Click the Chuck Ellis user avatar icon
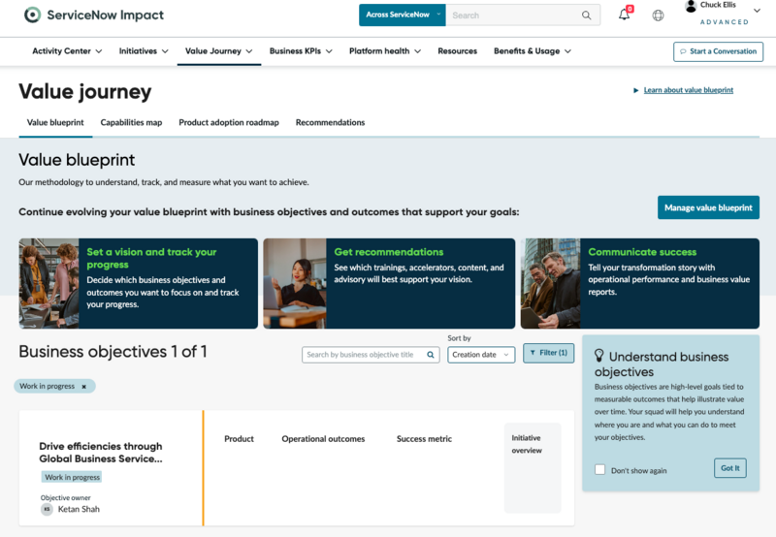The height and width of the screenshot is (537, 776). [691, 6]
